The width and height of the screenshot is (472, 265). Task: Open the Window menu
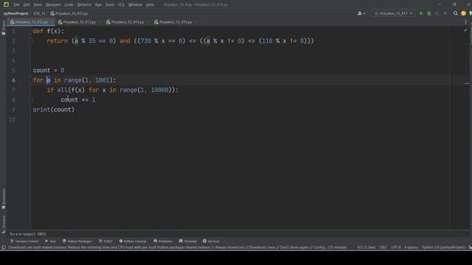coord(135,5)
